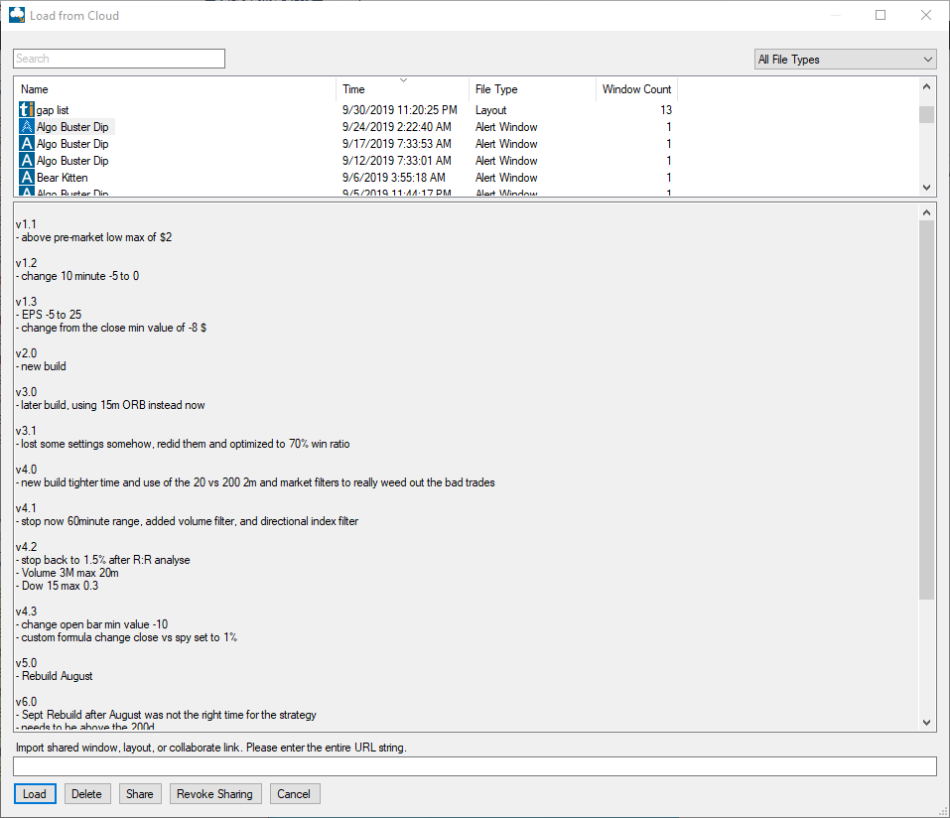Click the Window Count column header
Viewport: 950px width, 818px height.
(x=636, y=88)
